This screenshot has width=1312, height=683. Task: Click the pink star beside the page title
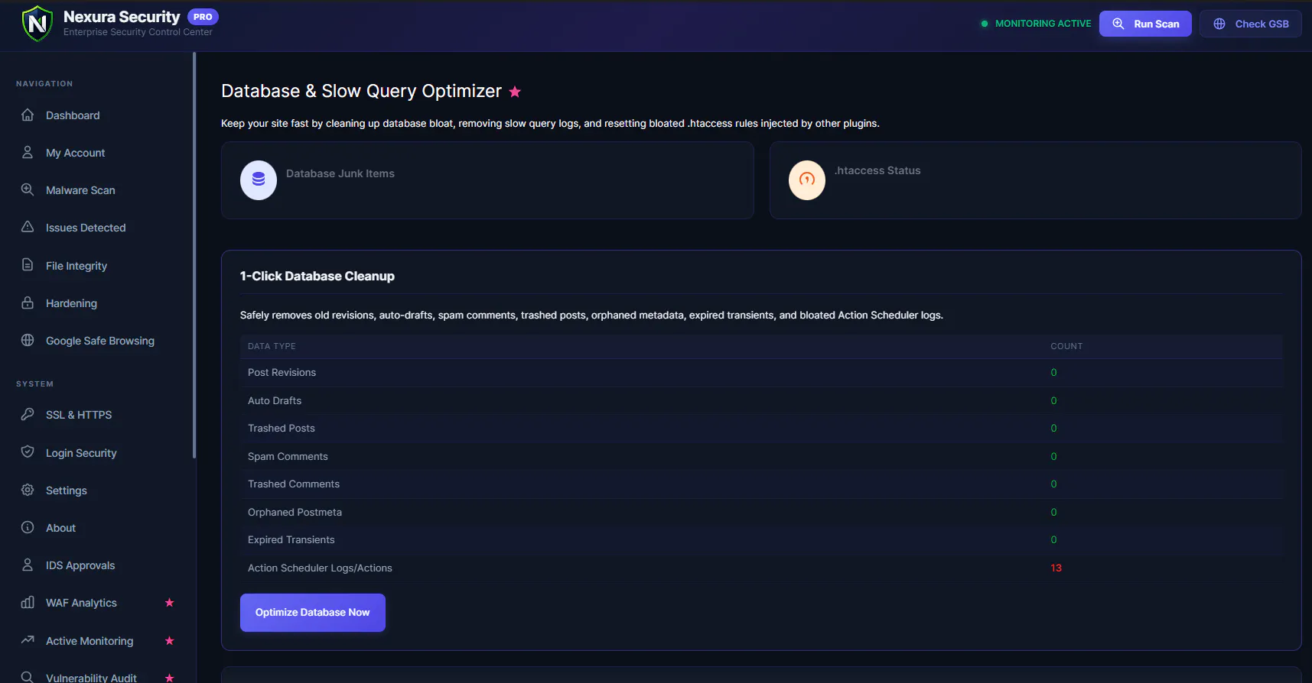[x=515, y=92]
